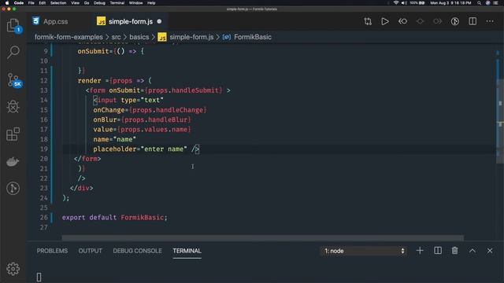Open the DEBUG CONSOLE panel tab
This screenshot has height=283, width=504.
(137, 251)
